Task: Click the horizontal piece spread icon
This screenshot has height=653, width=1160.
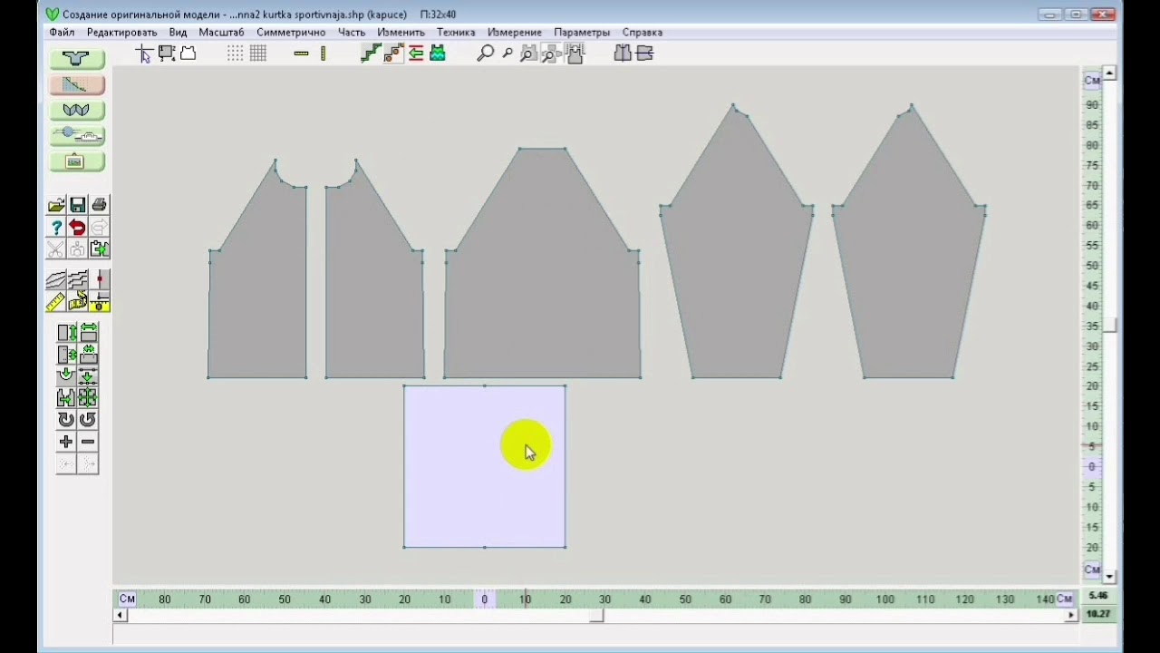Action: coord(66,398)
